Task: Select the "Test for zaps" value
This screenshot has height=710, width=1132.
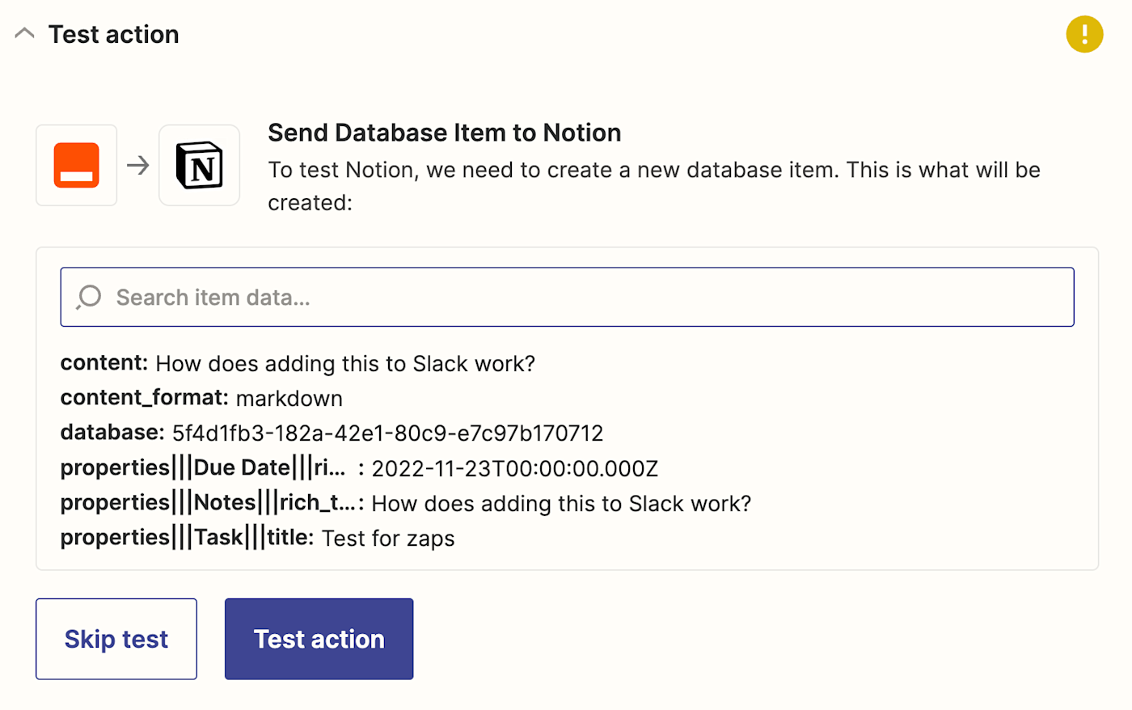Action: tap(388, 539)
